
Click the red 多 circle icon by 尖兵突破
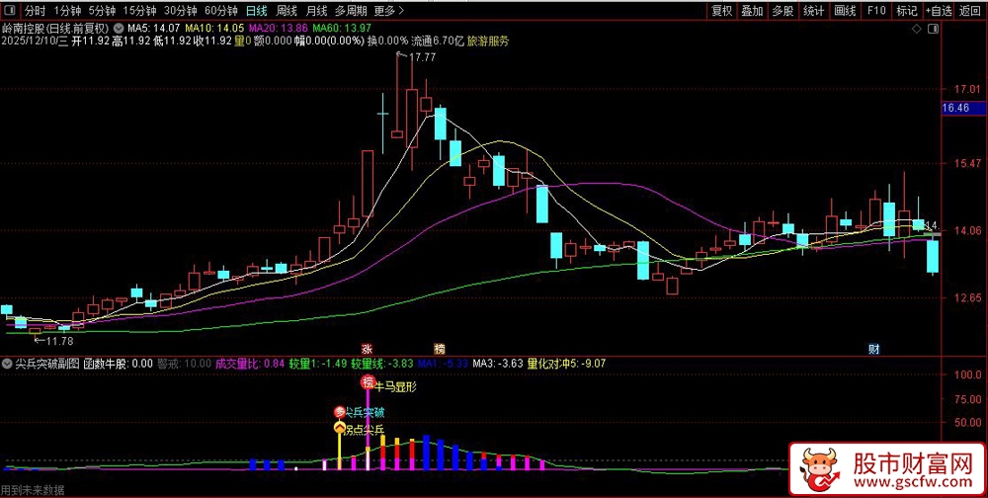tap(340, 412)
